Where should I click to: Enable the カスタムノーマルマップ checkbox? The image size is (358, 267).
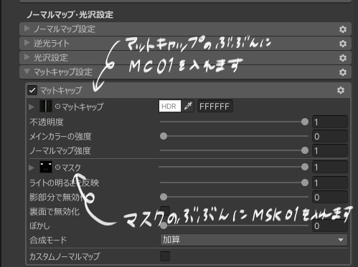[x=165, y=256]
